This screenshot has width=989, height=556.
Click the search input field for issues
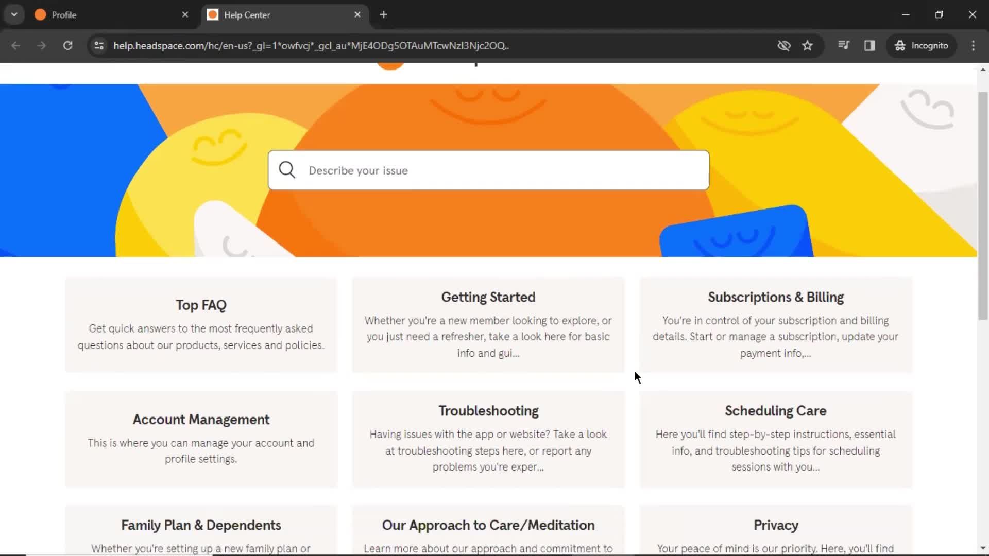coord(488,170)
